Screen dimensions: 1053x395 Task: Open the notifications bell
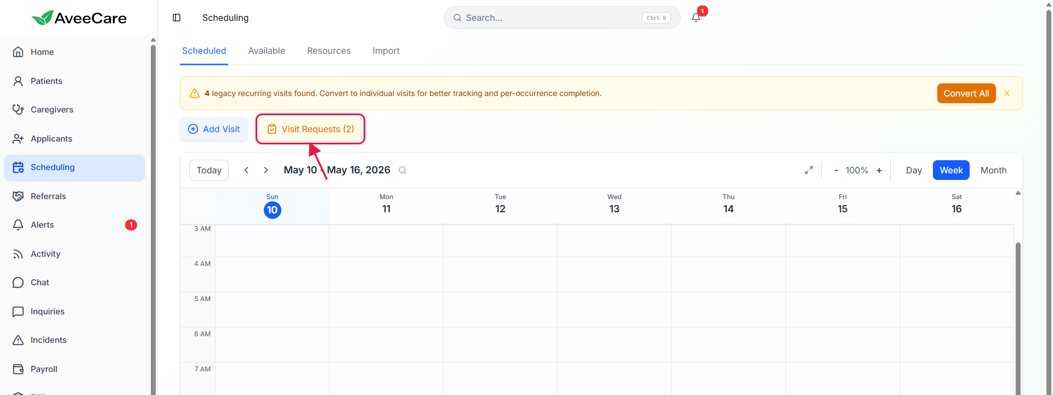[696, 18]
